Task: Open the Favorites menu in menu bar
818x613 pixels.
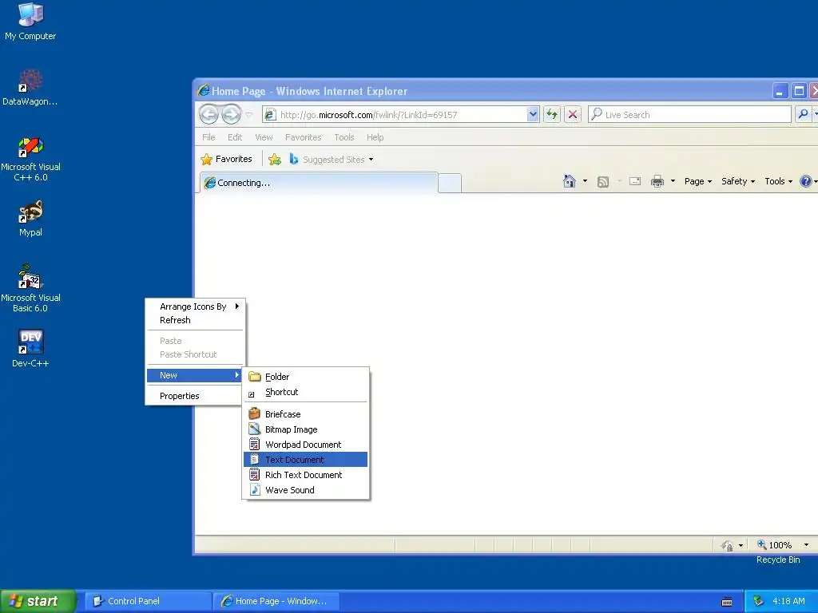Action: click(303, 137)
